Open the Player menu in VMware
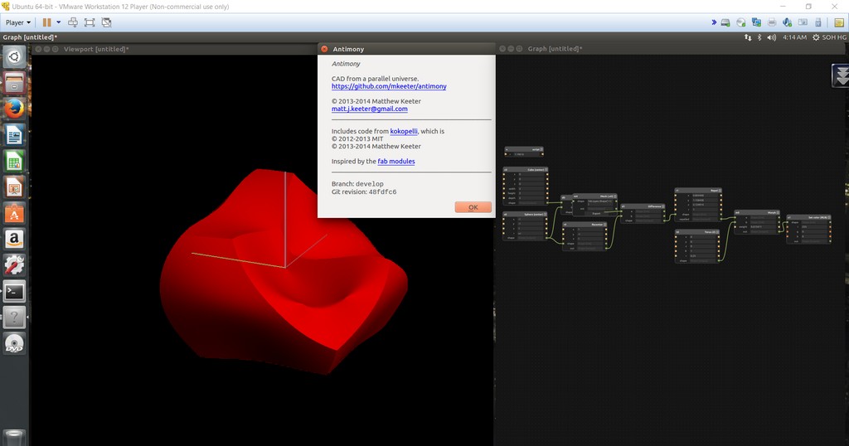The image size is (849, 446). pyautogui.click(x=18, y=22)
